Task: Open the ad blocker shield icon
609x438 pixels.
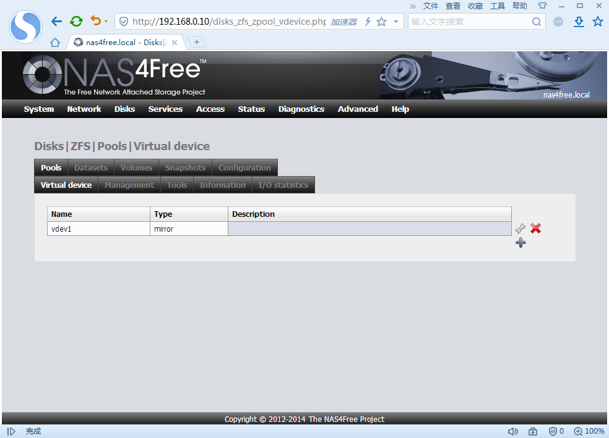Action: point(553,431)
